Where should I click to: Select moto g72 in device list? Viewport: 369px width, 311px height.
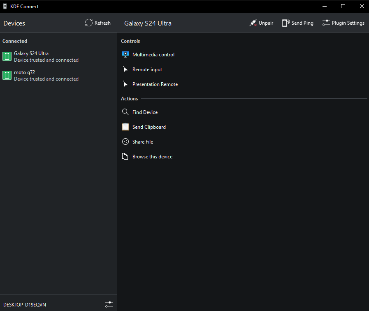tap(58, 75)
